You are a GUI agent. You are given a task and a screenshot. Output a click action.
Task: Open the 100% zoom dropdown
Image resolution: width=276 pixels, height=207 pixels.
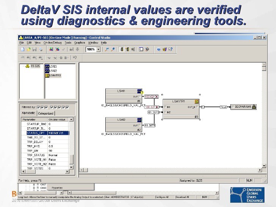click(x=99, y=49)
